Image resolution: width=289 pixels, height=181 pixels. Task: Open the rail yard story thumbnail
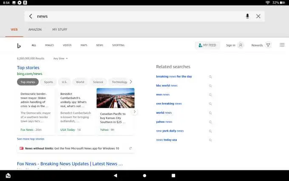tap(116, 98)
